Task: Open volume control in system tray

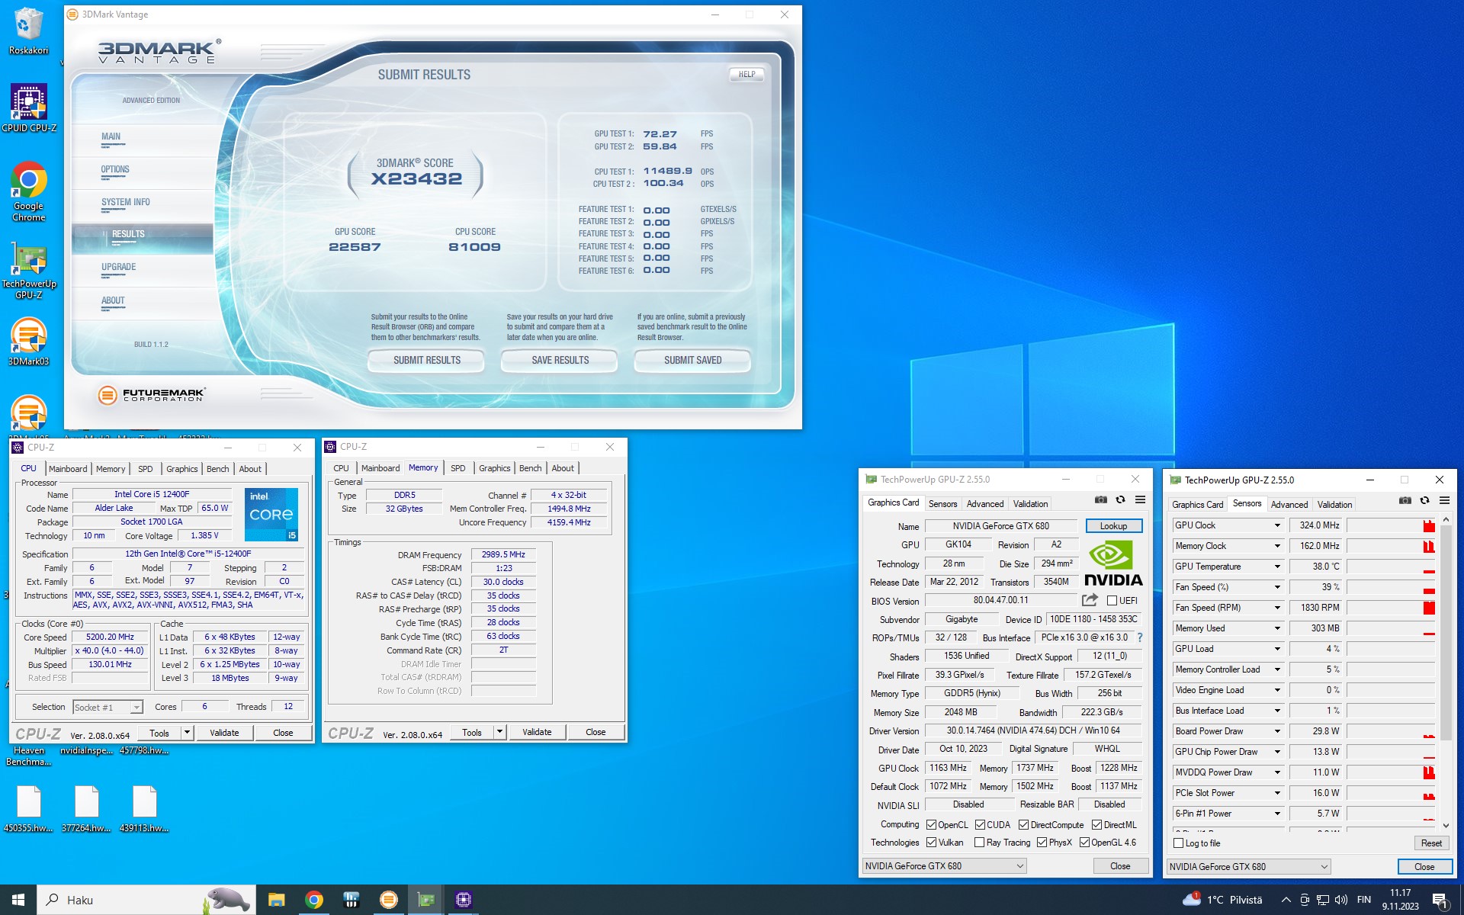Action: [1341, 900]
